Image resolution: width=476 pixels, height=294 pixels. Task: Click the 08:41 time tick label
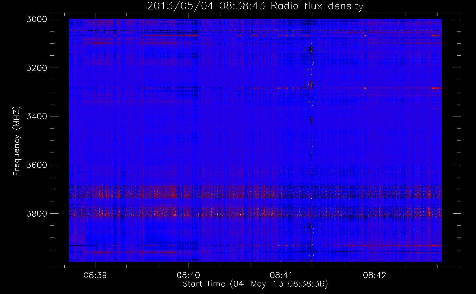point(282,275)
